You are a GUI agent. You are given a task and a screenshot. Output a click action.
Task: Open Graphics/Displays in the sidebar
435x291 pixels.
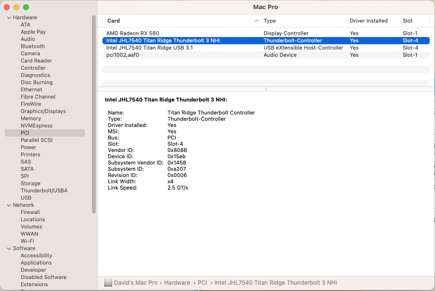[43, 111]
